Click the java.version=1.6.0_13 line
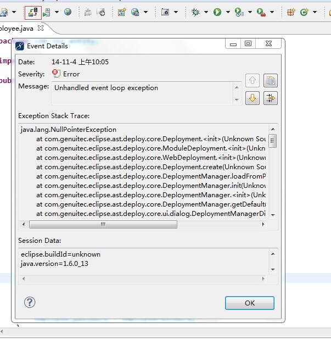 (x=54, y=264)
